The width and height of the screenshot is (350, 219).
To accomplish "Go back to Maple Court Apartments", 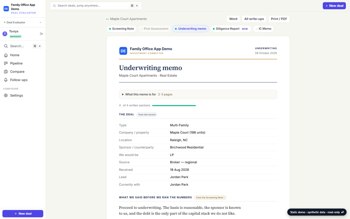I will click(x=126, y=19).
